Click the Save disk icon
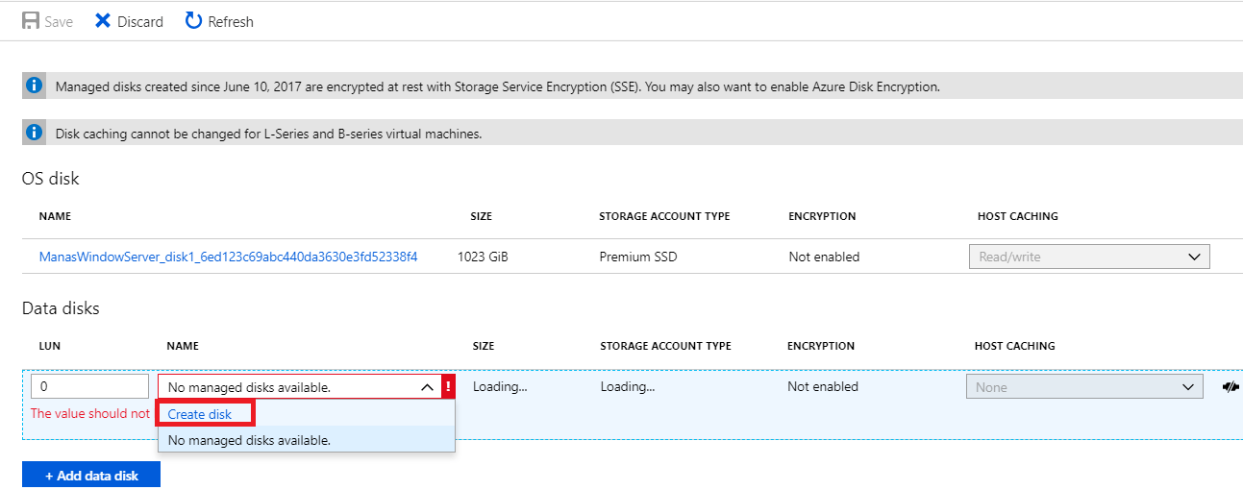 pyautogui.click(x=31, y=20)
